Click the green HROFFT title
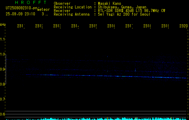This screenshot has height=120, width=189. [31, 2]
